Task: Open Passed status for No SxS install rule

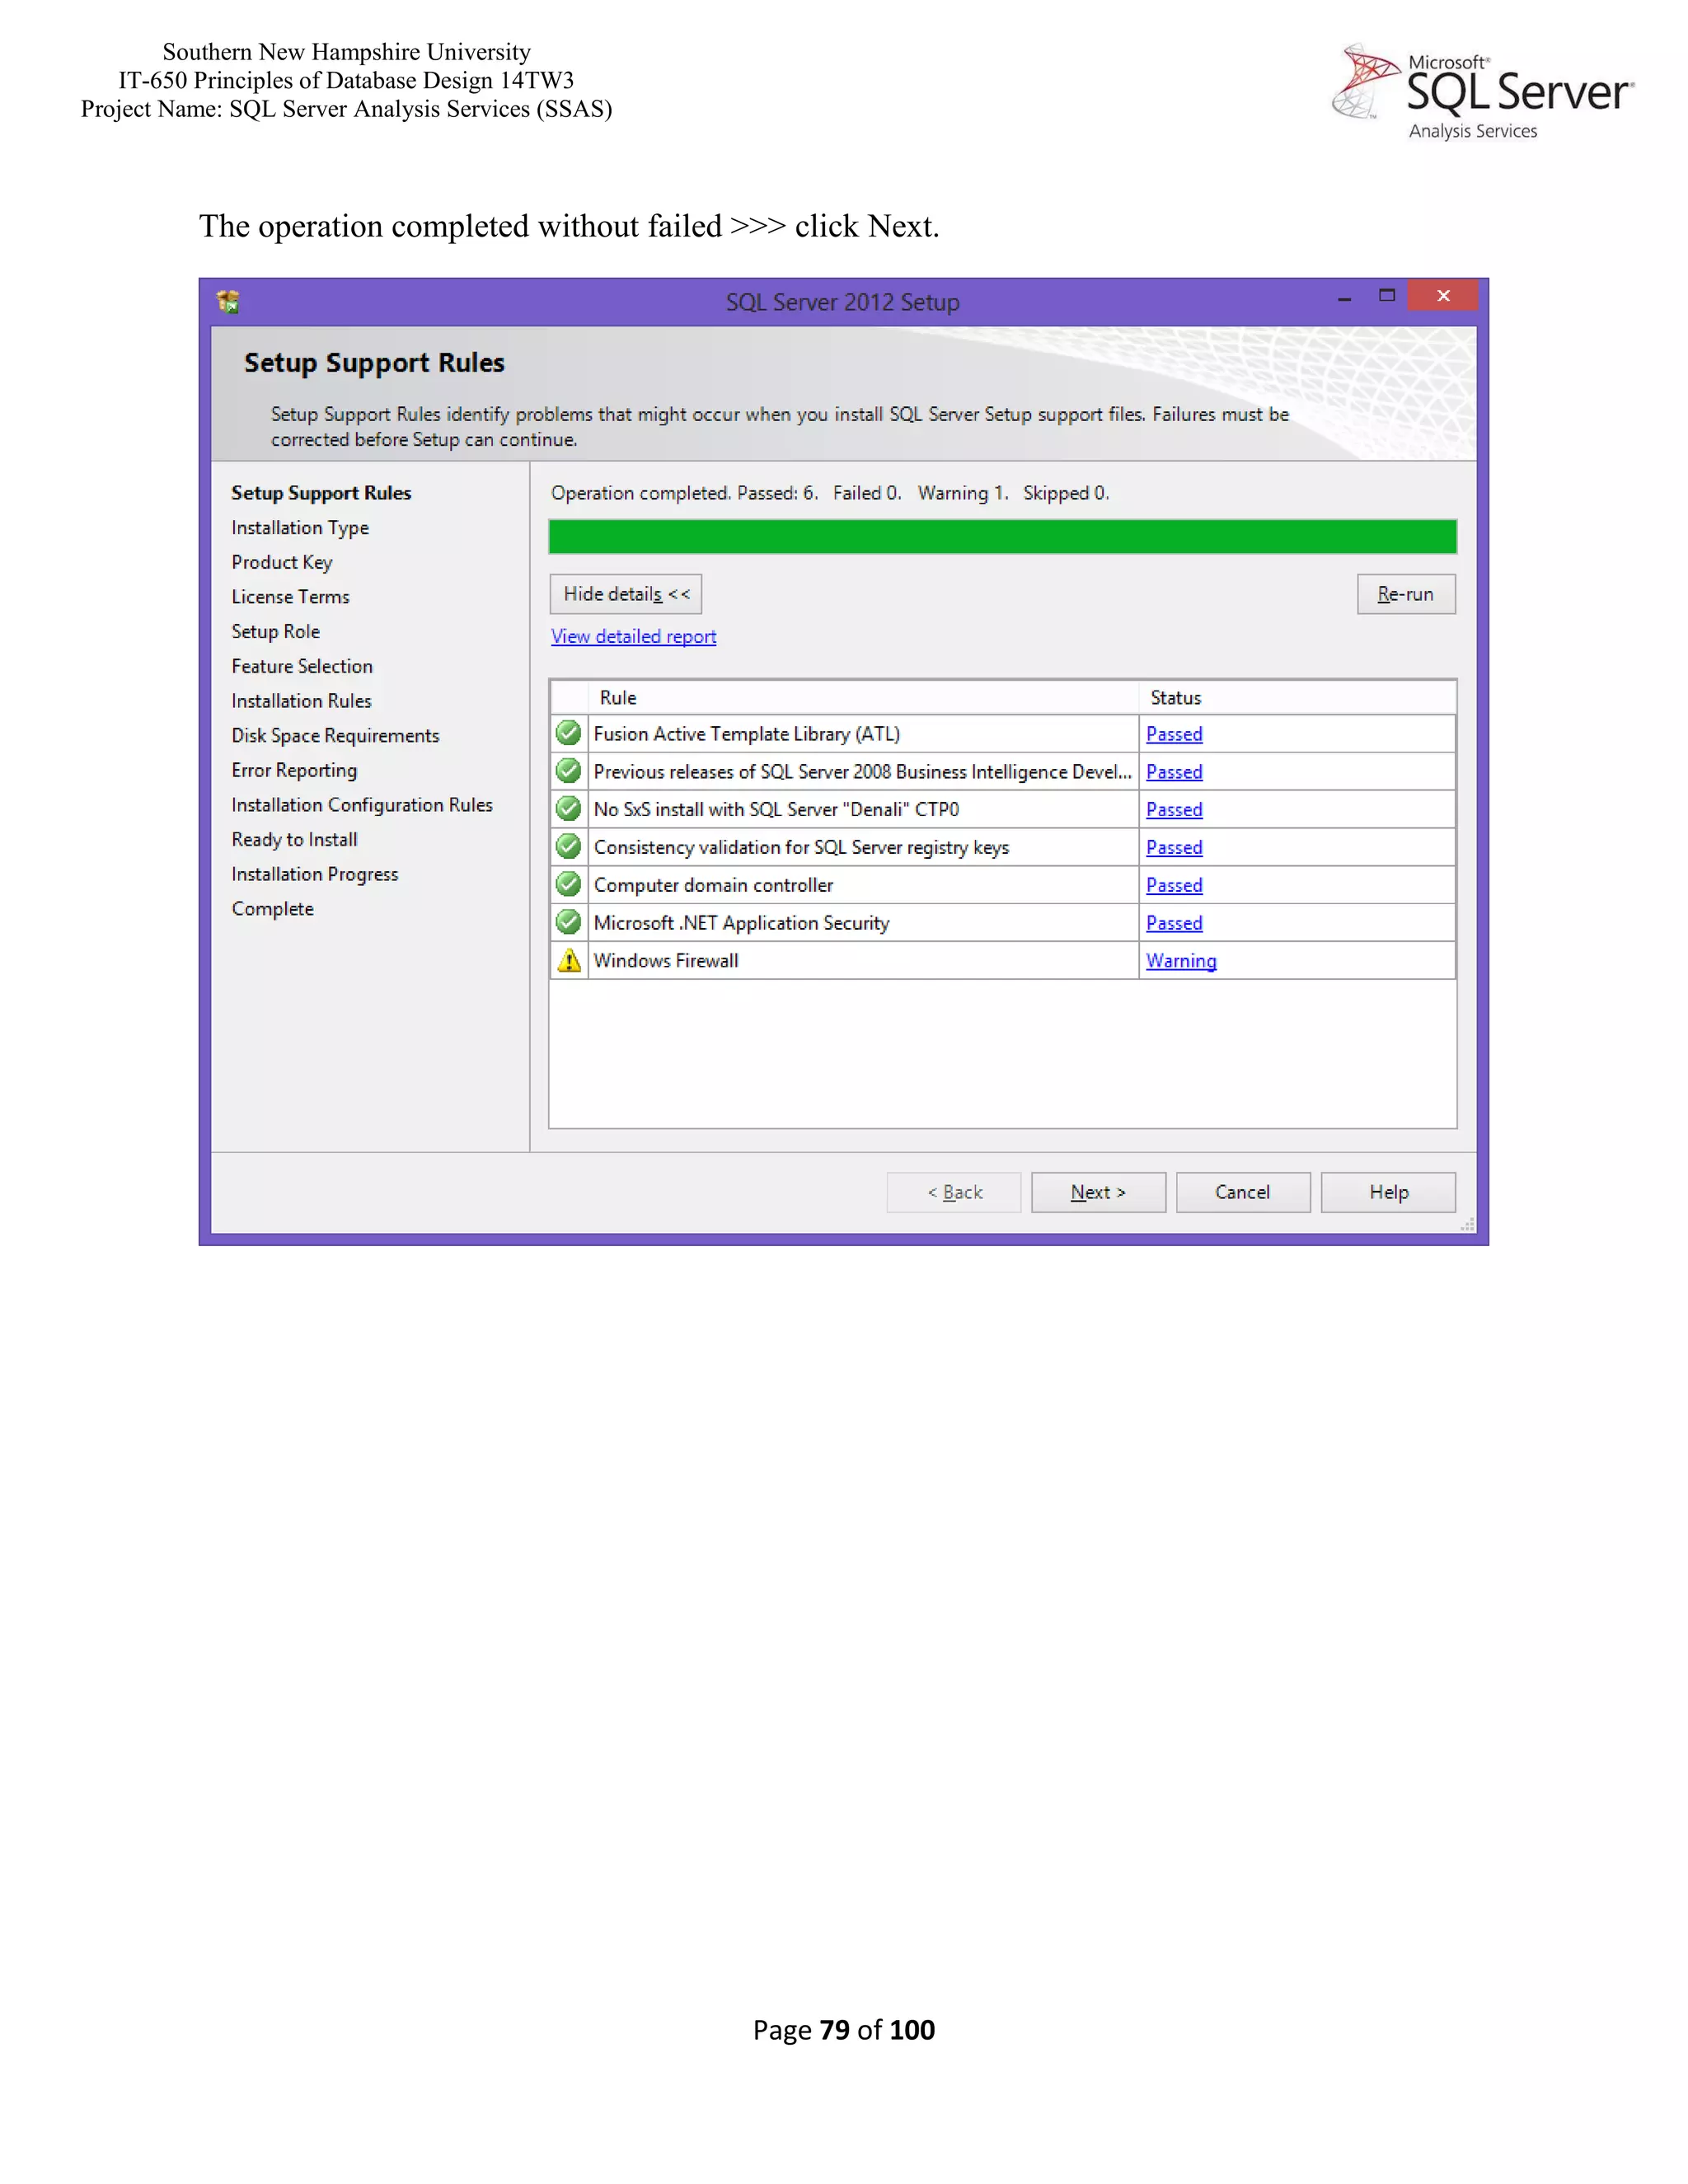Action: pyautogui.click(x=1174, y=809)
